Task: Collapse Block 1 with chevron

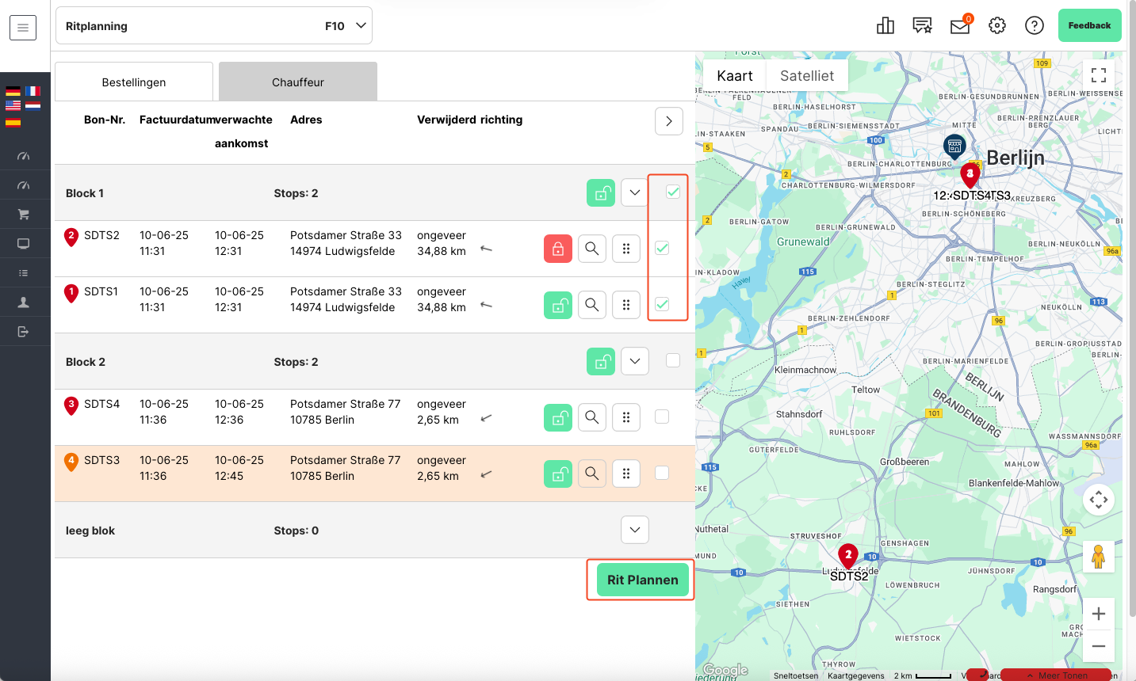Action: (635, 192)
